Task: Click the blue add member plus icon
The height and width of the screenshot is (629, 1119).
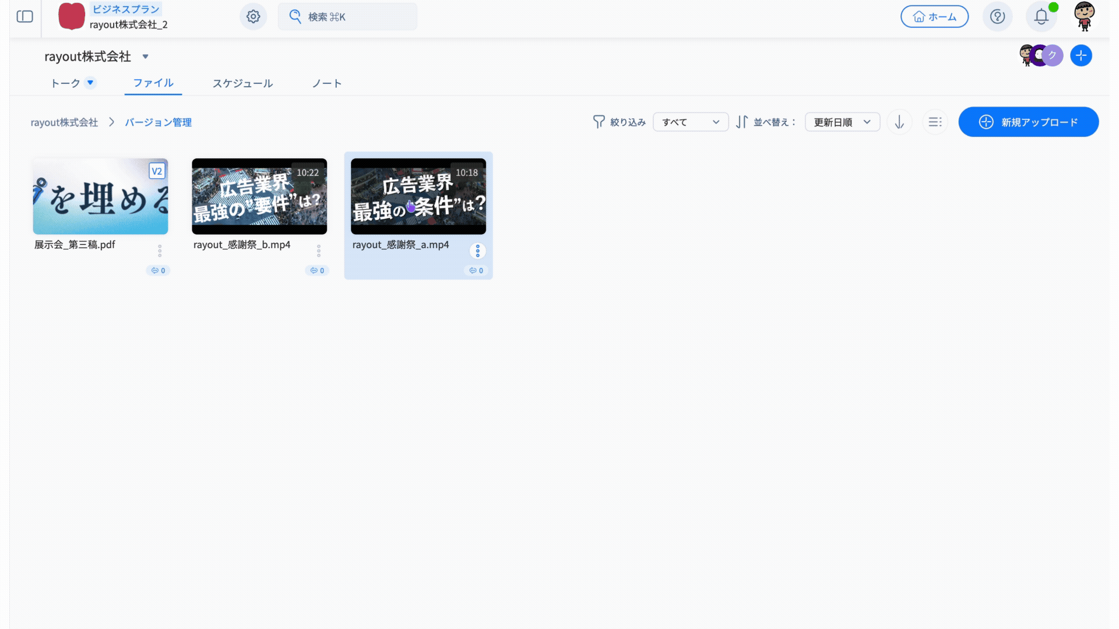Action: (x=1081, y=55)
